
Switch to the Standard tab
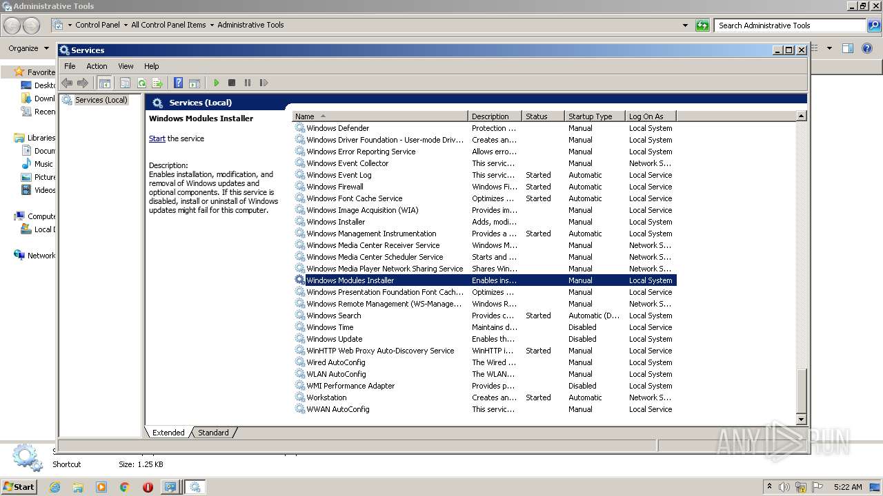point(213,433)
